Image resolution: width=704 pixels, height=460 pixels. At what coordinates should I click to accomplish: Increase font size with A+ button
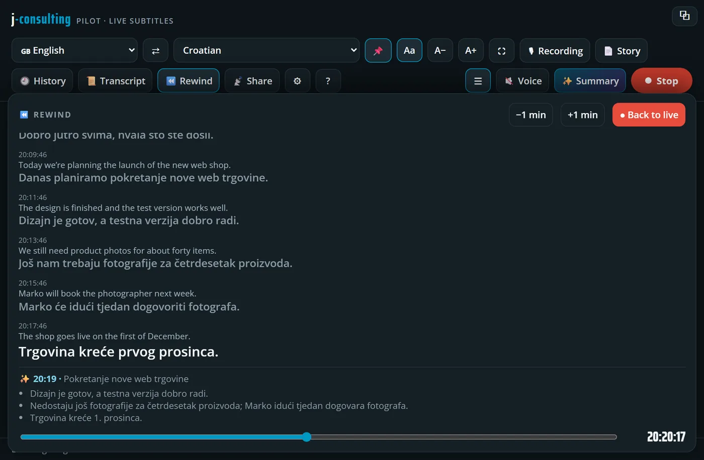471,50
